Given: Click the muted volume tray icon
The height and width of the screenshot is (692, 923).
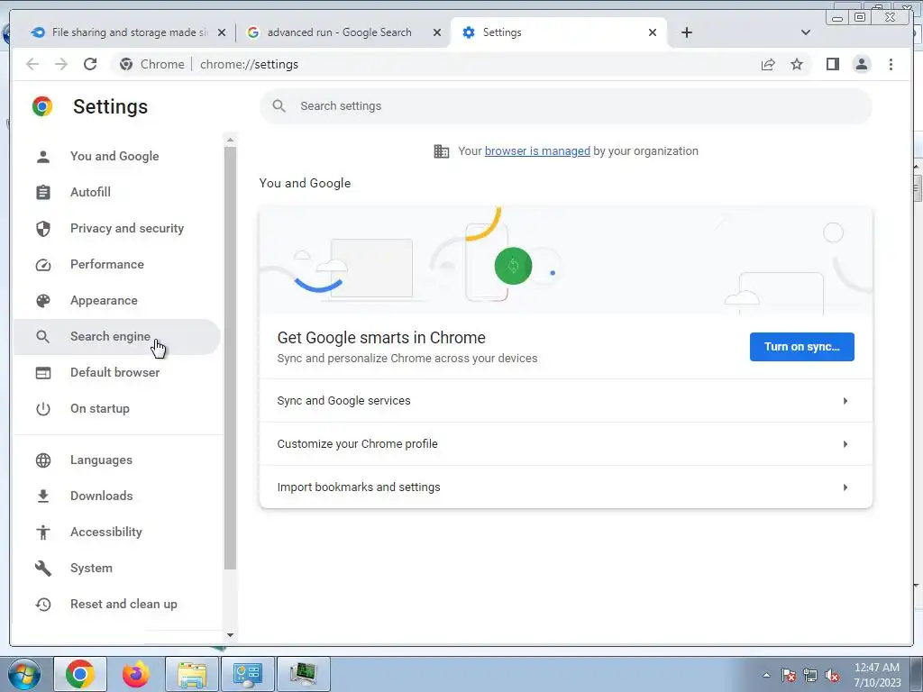Looking at the screenshot, I should (832, 676).
